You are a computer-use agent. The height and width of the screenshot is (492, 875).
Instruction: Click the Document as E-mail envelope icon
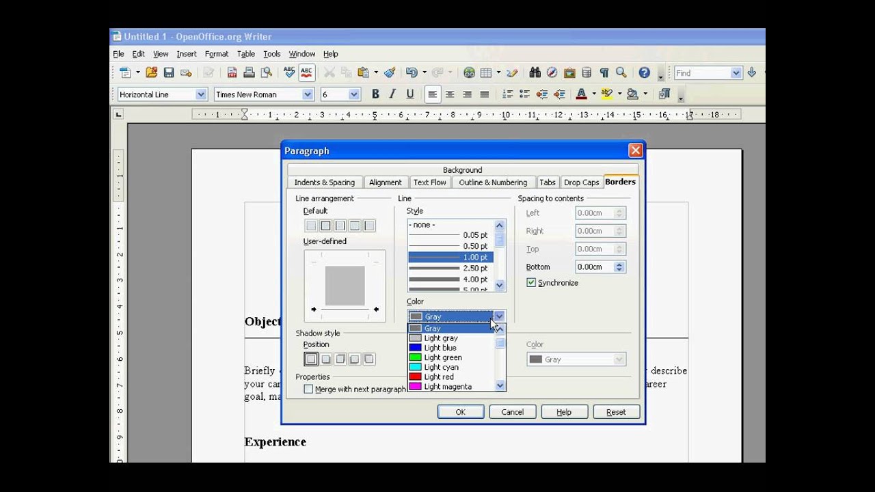(x=186, y=72)
